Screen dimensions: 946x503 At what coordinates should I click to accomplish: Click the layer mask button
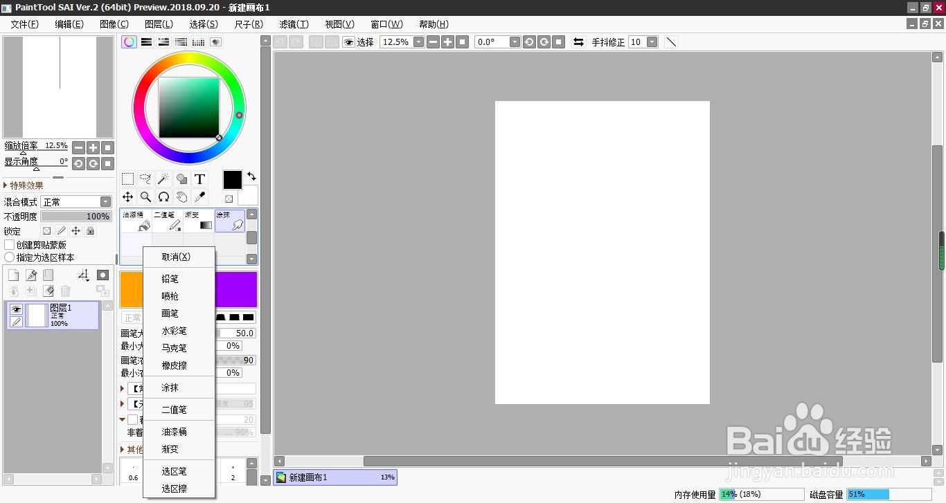point(102,275)
